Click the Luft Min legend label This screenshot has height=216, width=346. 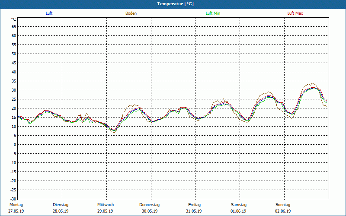[x=213, y=13]
